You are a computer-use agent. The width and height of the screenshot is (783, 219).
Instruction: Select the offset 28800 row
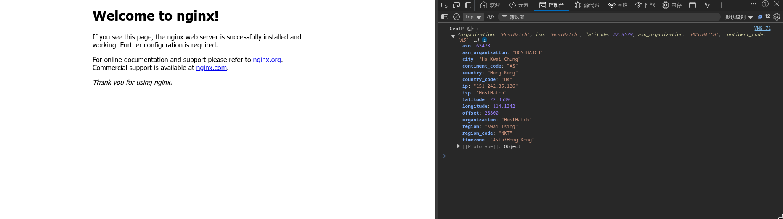pyautogui.click(x=480, y=113)
